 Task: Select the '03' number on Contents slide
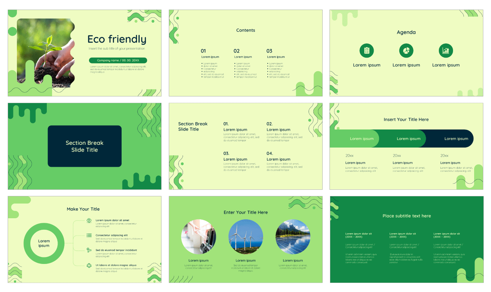(x=269, y=51)
